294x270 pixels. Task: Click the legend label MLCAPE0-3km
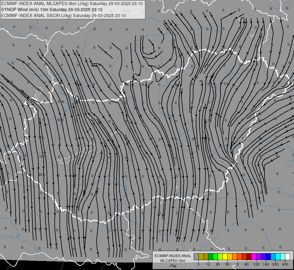(173, 261)
